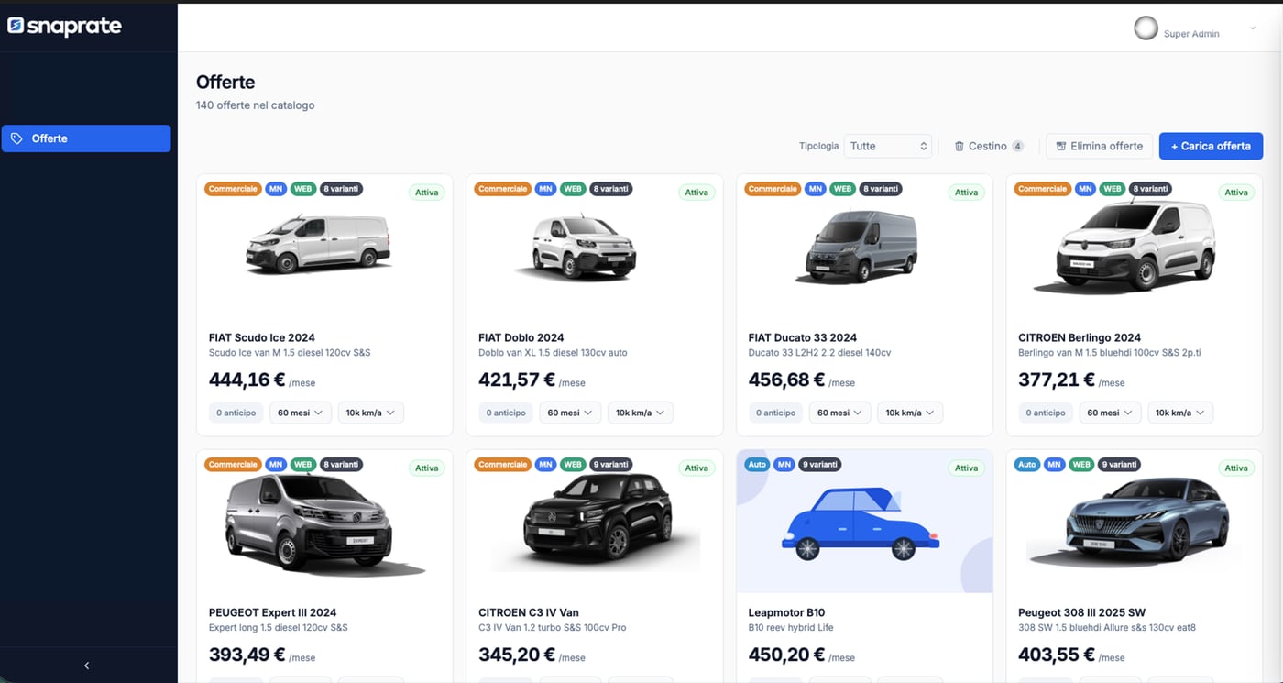
Task: Click 9 varianti badge on CITROEN C3 IV Van
Action: 609,465
